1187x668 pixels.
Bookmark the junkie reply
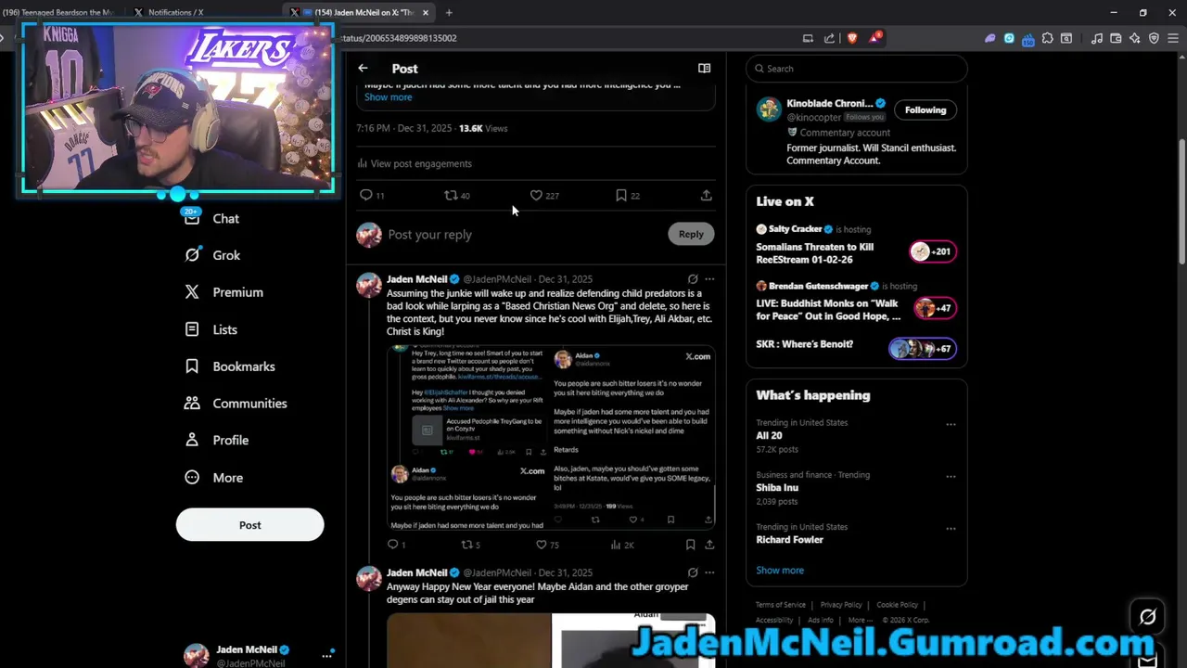690,545
